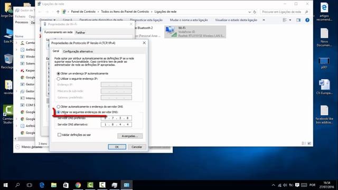The width and height of the screenshot is (338, 190).
Task: Select 'Utilizar os seguintes endereços de servidor DNS'
Action: click(59, 112)
